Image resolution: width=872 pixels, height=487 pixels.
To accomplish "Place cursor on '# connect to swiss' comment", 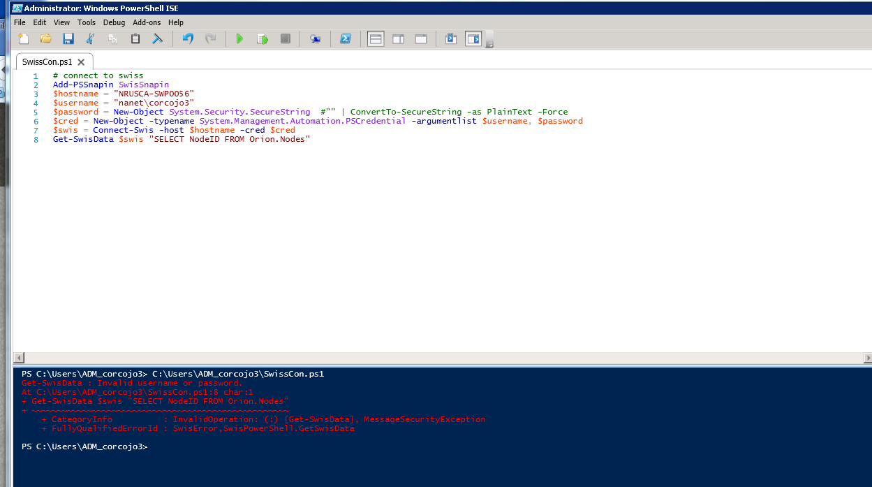I will click(98, 75).
